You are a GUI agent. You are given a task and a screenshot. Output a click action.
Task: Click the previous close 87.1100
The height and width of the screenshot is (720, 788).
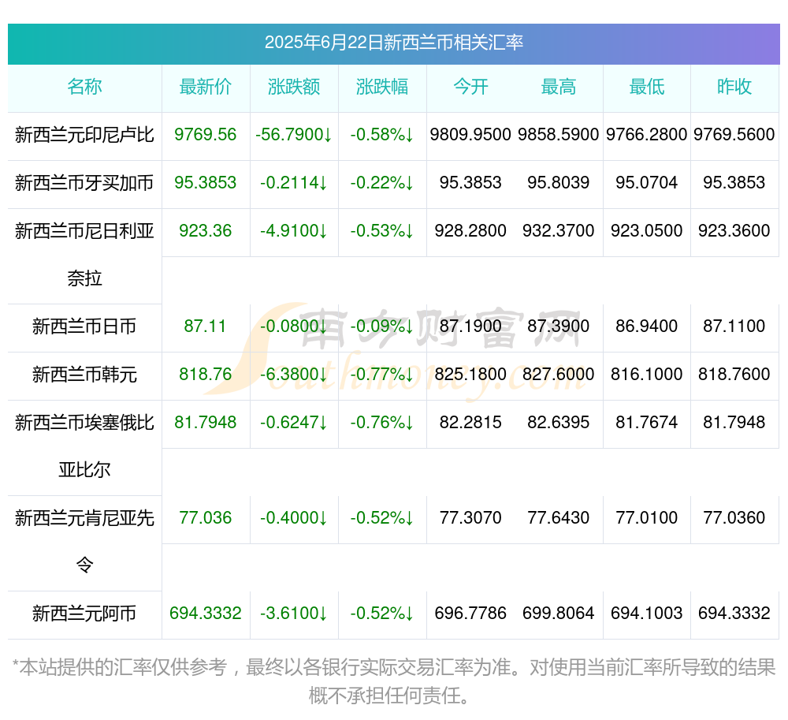pyautogui.click(x=734, y=326)
